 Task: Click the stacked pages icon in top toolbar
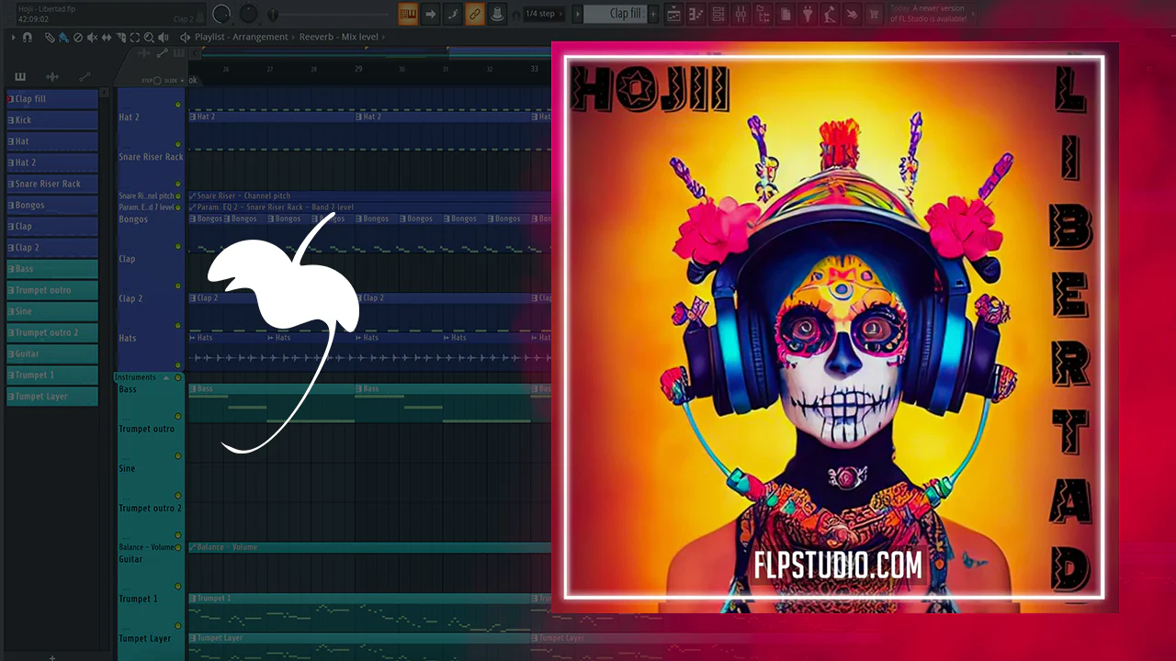[786, 14]
